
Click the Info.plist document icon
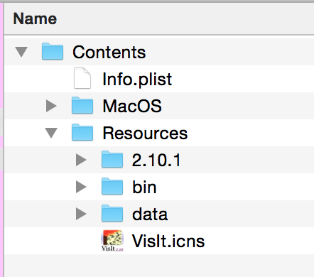(82, 78)
